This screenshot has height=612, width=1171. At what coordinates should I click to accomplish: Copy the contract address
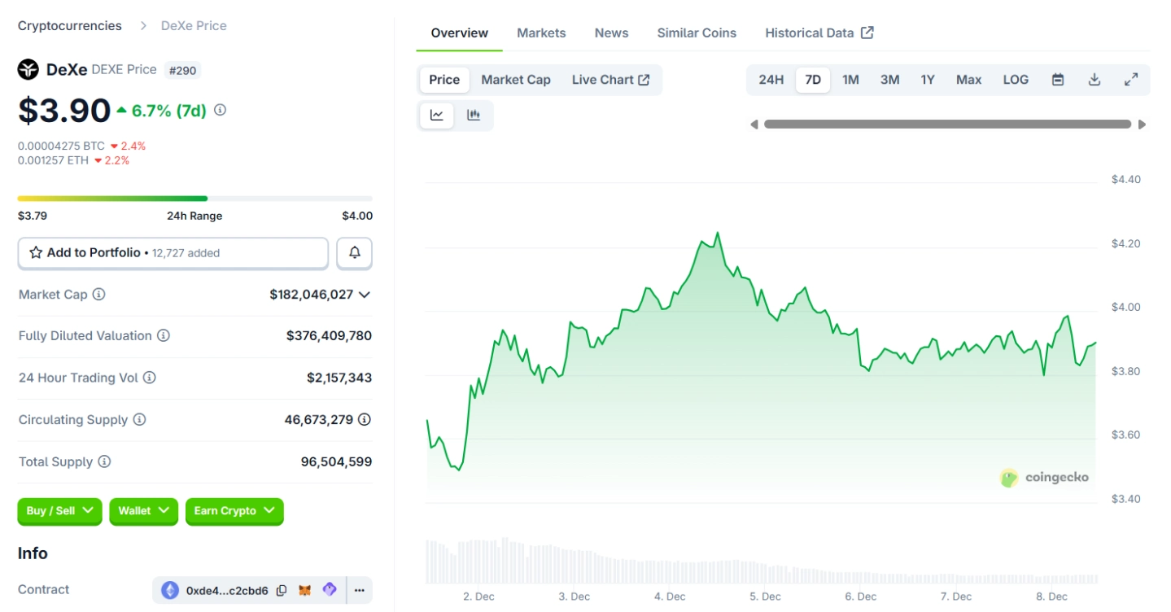click(282, 590)
